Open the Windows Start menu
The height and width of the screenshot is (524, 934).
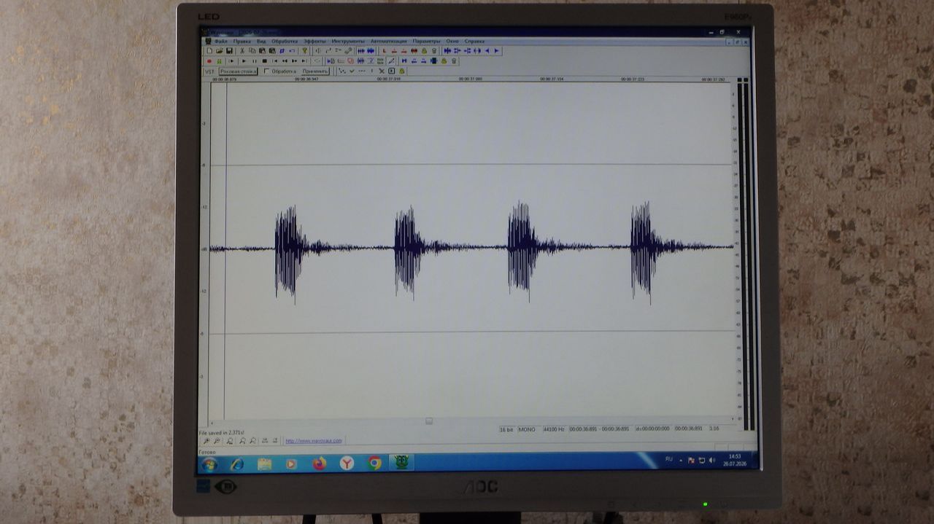tap(209, 464)
